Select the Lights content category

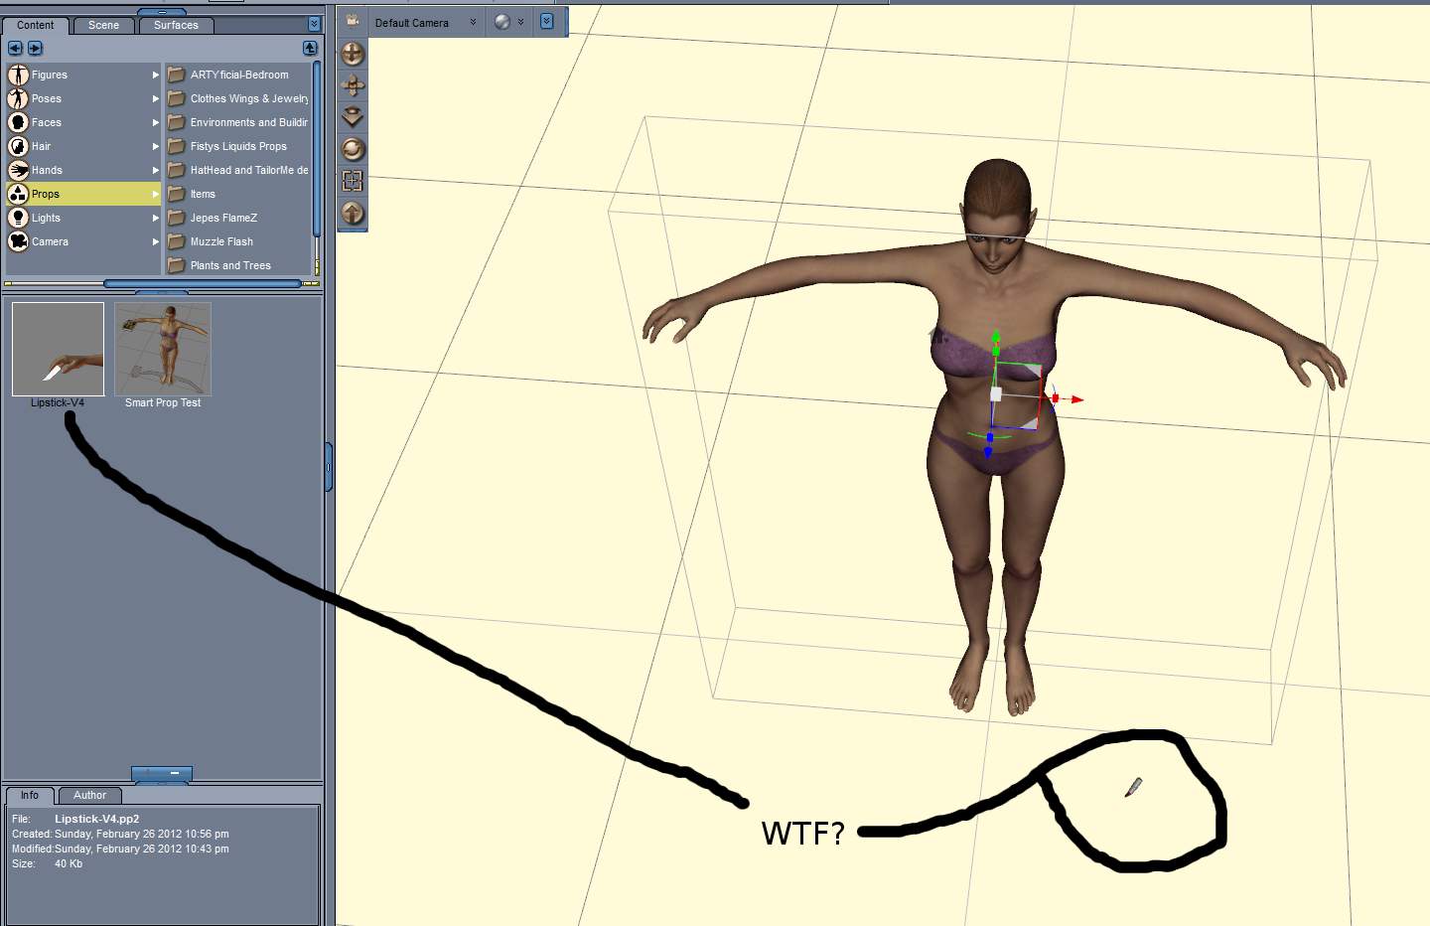coord(46,218)
